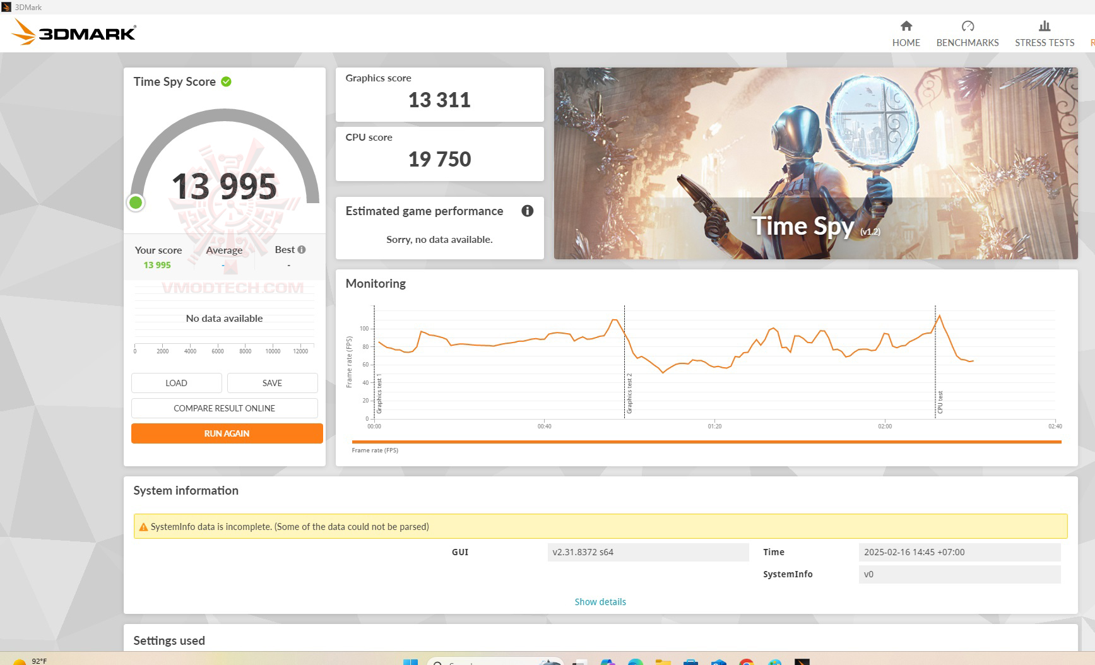Click the Show details link
Image resolution: width=1095 pixels, height=665 pixels.
[x=600, y=602]
